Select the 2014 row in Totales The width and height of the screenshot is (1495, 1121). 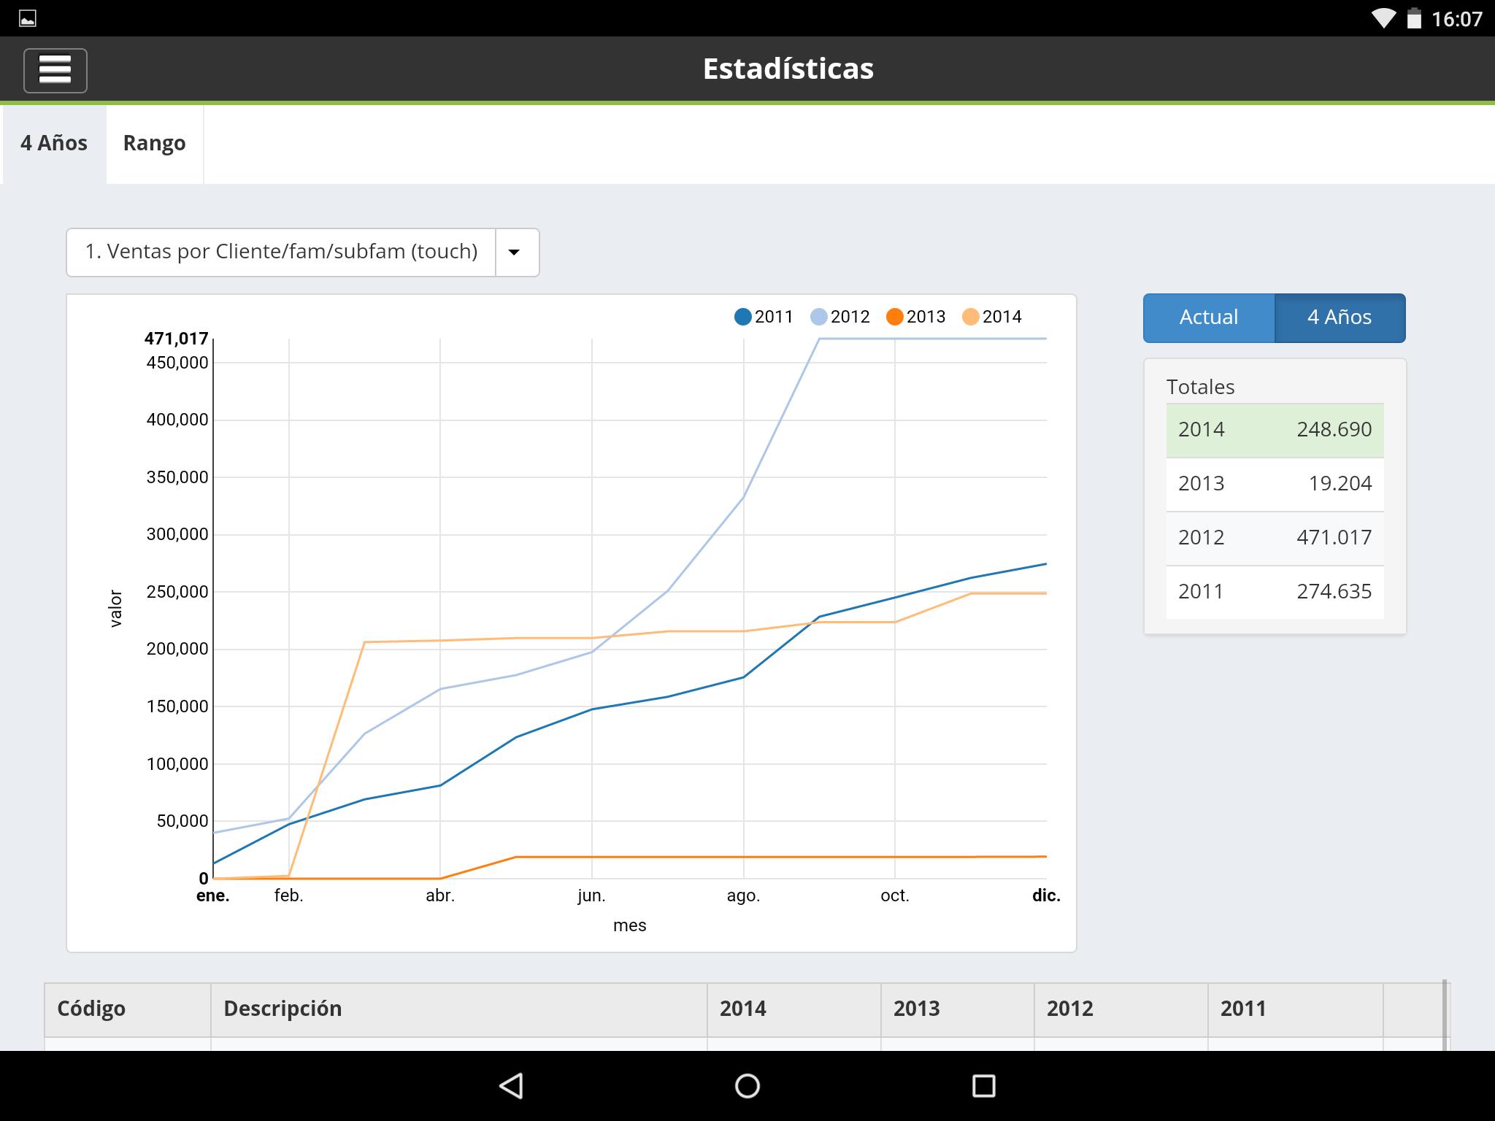1275,430
